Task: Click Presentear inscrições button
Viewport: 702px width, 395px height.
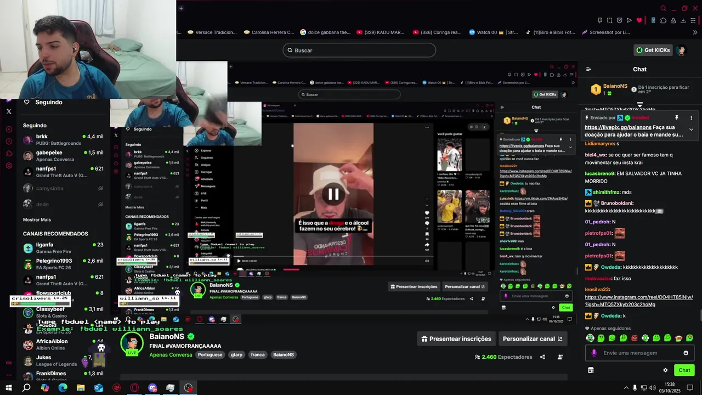Action: (x=456, y=339)
